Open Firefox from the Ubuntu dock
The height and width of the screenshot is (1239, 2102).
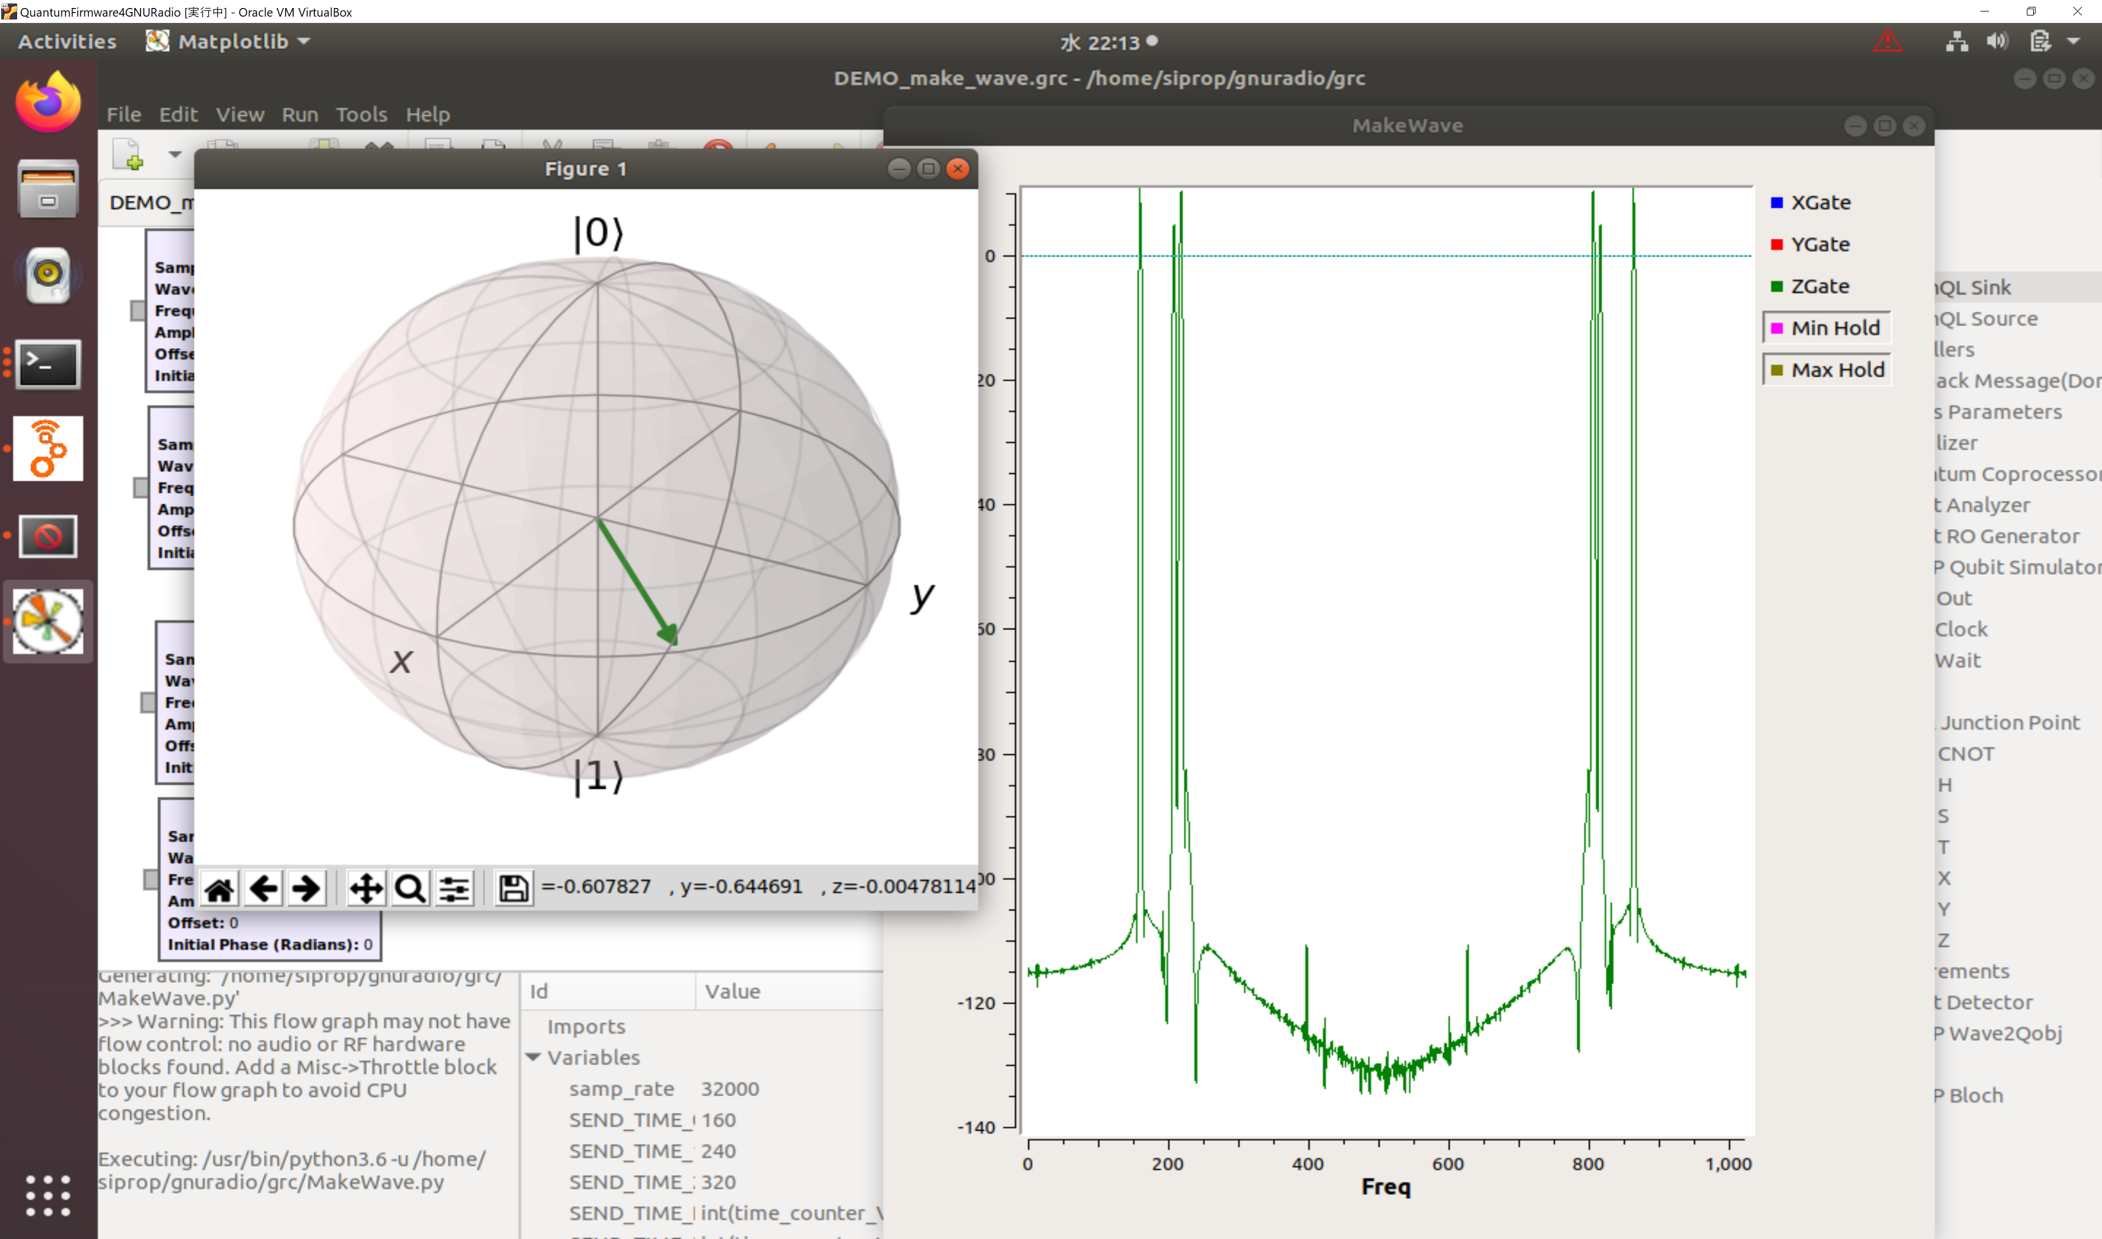[x=48, y=102]
